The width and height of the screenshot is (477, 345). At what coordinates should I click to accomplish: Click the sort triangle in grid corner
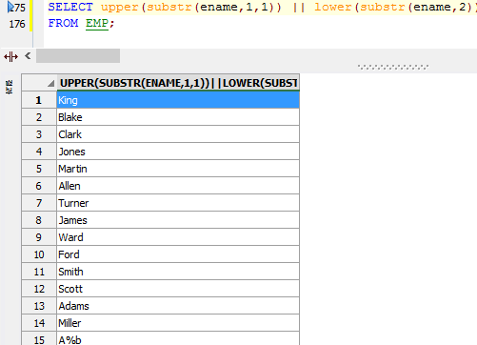[50, 84]
